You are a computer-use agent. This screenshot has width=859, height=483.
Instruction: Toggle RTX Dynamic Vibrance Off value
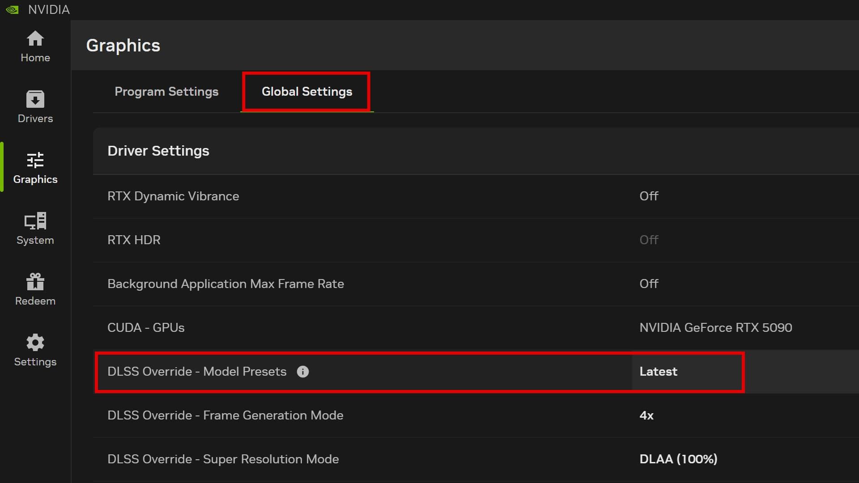point(649,196)
